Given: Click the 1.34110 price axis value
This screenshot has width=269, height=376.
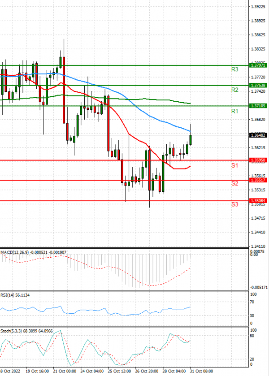Looking at the screenshot, I should click(258, 246).
